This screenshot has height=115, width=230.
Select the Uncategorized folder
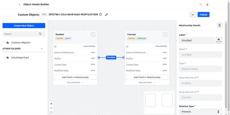(x=20, y=57)
